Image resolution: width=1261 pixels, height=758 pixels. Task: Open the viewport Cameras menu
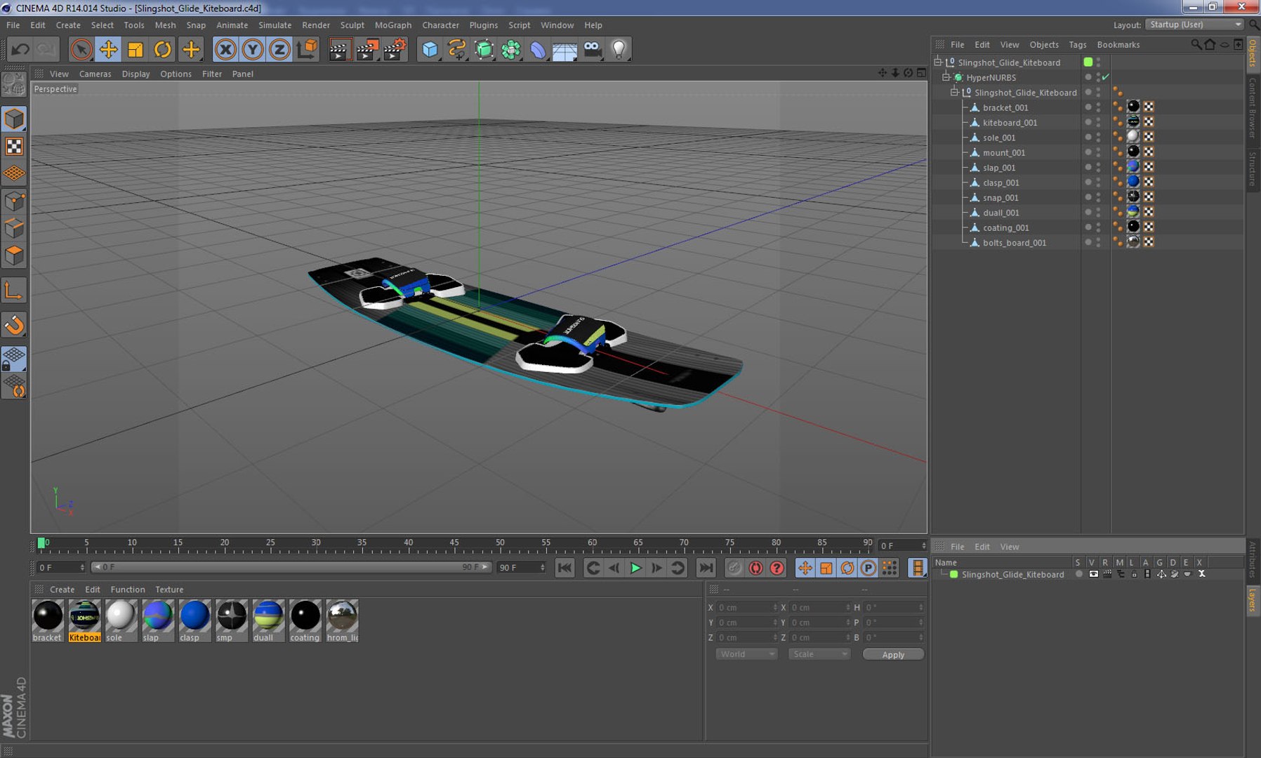(x=95, y=74)
